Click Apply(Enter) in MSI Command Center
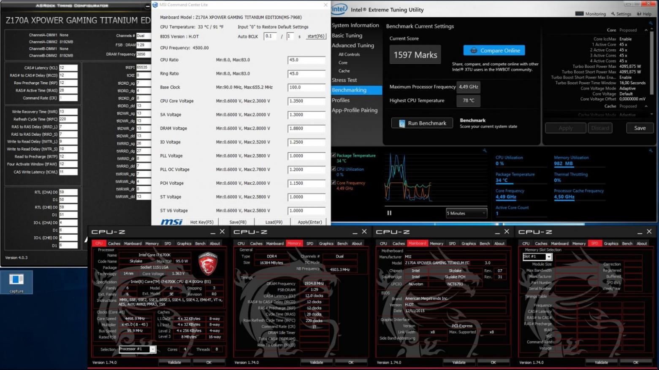This screenshot has width=659, height=370. point(310,222)
